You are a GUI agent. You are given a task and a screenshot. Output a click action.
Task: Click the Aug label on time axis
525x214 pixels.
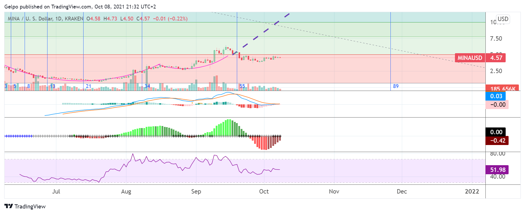(x=126, y=191)
